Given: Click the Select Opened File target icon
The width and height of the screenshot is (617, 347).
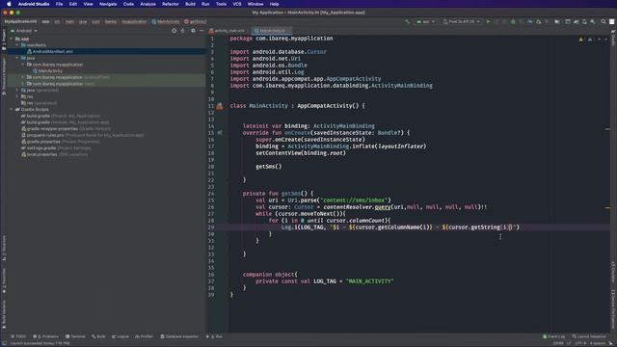Looking at the screenshot, I should (174, 31).
